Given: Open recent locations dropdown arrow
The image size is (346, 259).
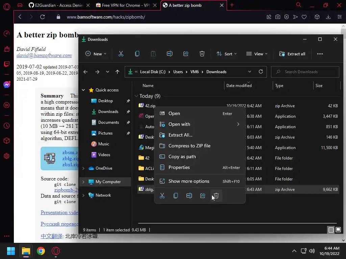Looking at the screenshot, I should pos(107,72).
